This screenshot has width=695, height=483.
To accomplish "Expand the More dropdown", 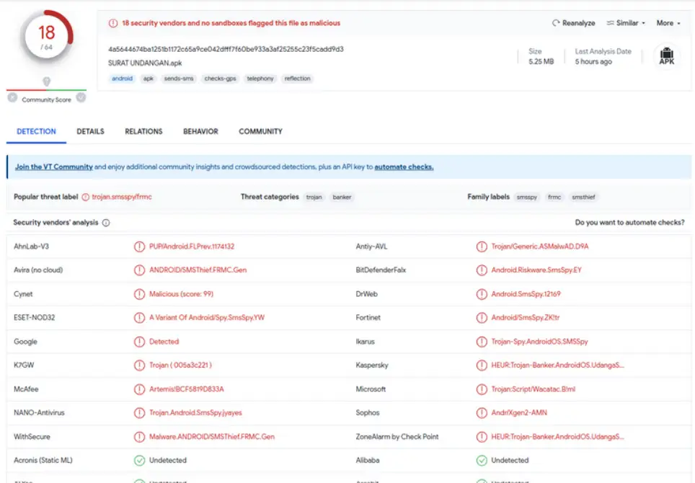I will 668,22.
